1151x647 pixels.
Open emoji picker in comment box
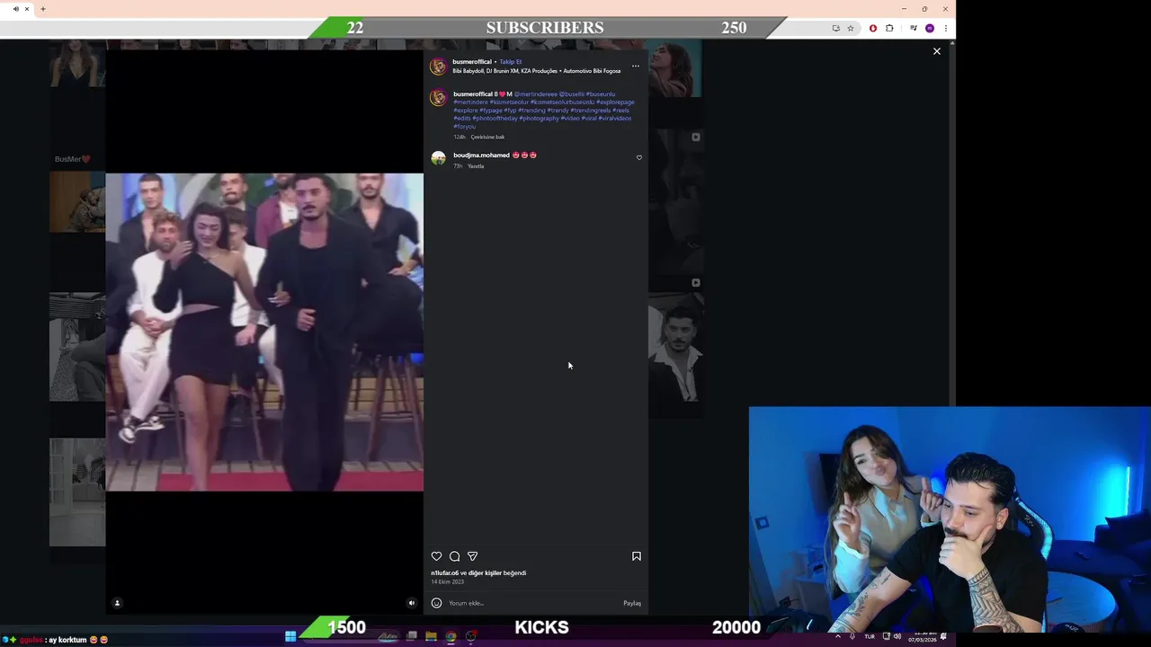(x=436, y=603)
